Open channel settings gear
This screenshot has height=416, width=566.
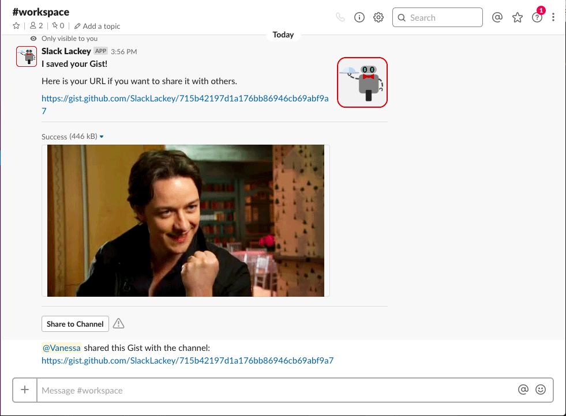tap(378, 17)
